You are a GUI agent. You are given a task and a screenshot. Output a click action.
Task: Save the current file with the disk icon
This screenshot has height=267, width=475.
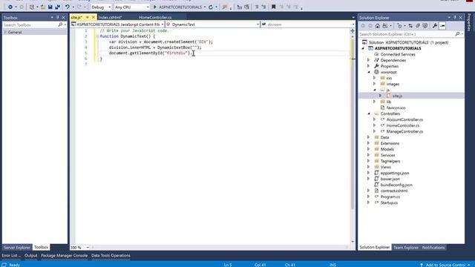pyautogui.click(x=50, y=7)
